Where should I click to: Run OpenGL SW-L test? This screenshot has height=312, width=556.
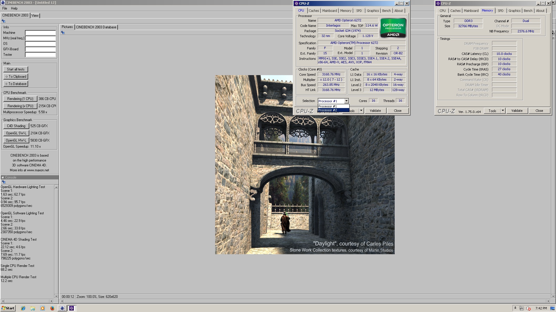(16, 133)
